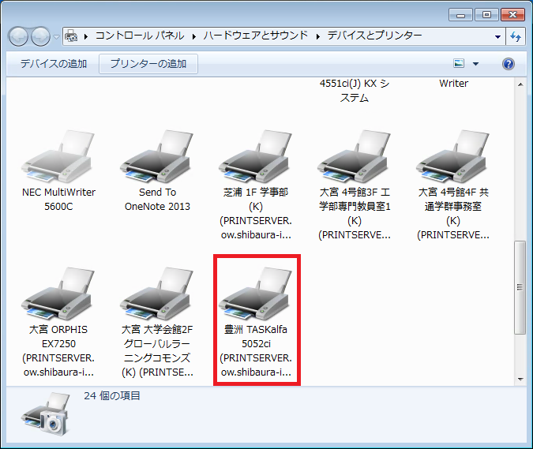The height and width of the screenshot is (449, 533).
Task: Select the 大宮 4号館4F 共通学群事務室 printer
Action: 453,160
